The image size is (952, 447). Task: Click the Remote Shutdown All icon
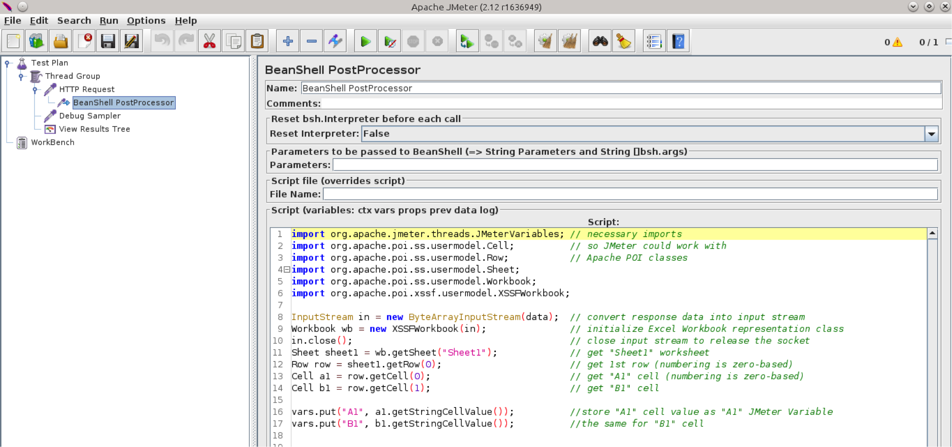(x=515, y=41)
